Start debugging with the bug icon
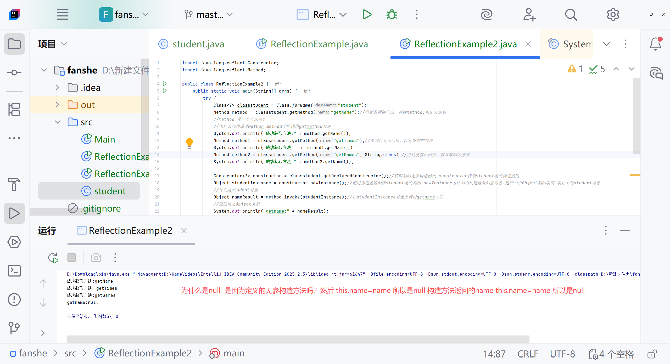Screen dimensions: 670x364 click(x=392, y=15)
